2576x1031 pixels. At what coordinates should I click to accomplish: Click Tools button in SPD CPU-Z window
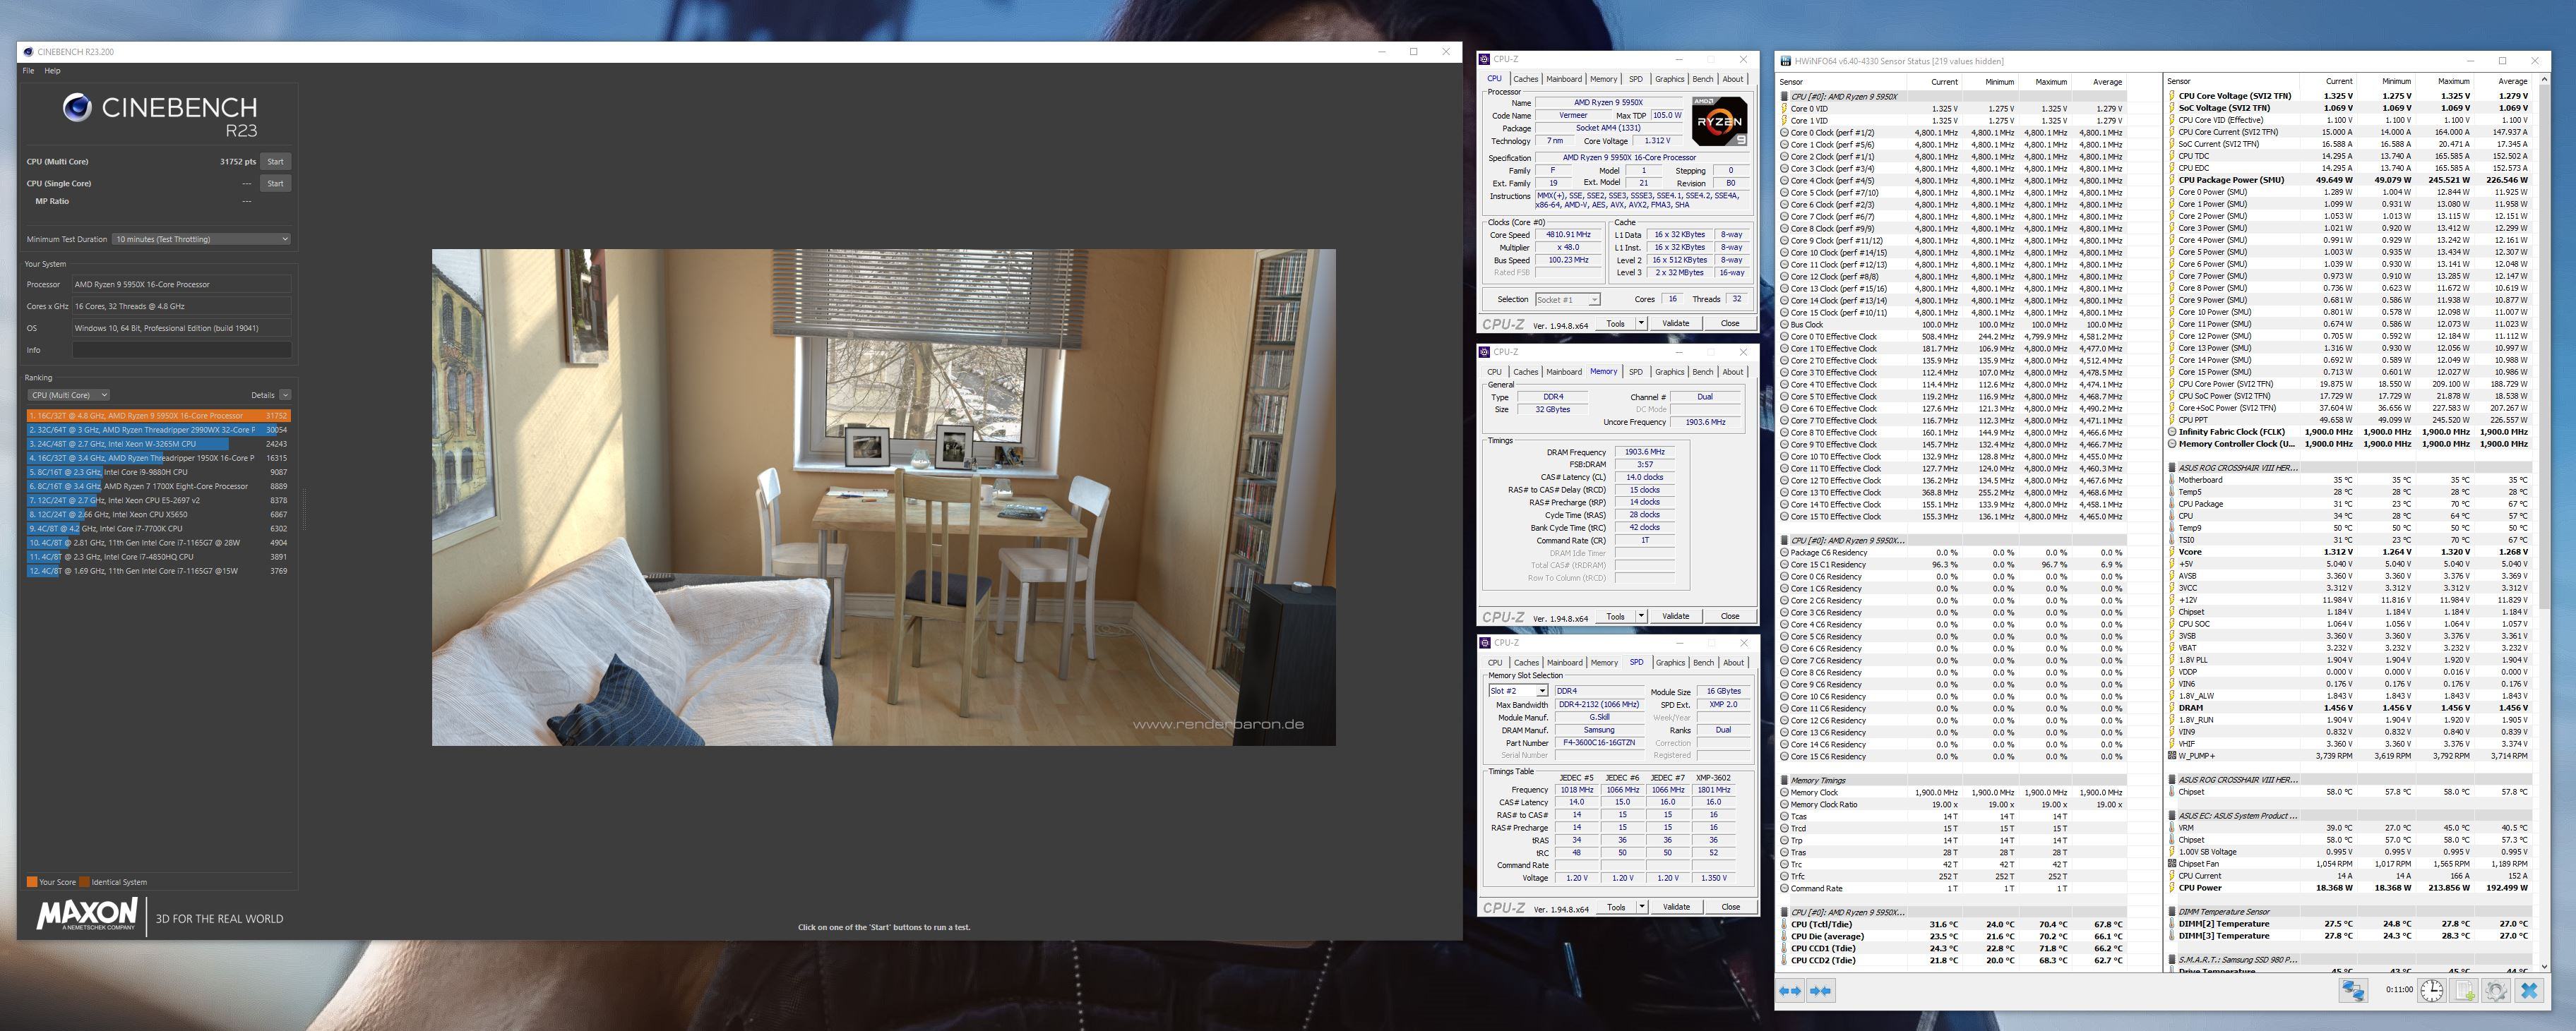1615,906
